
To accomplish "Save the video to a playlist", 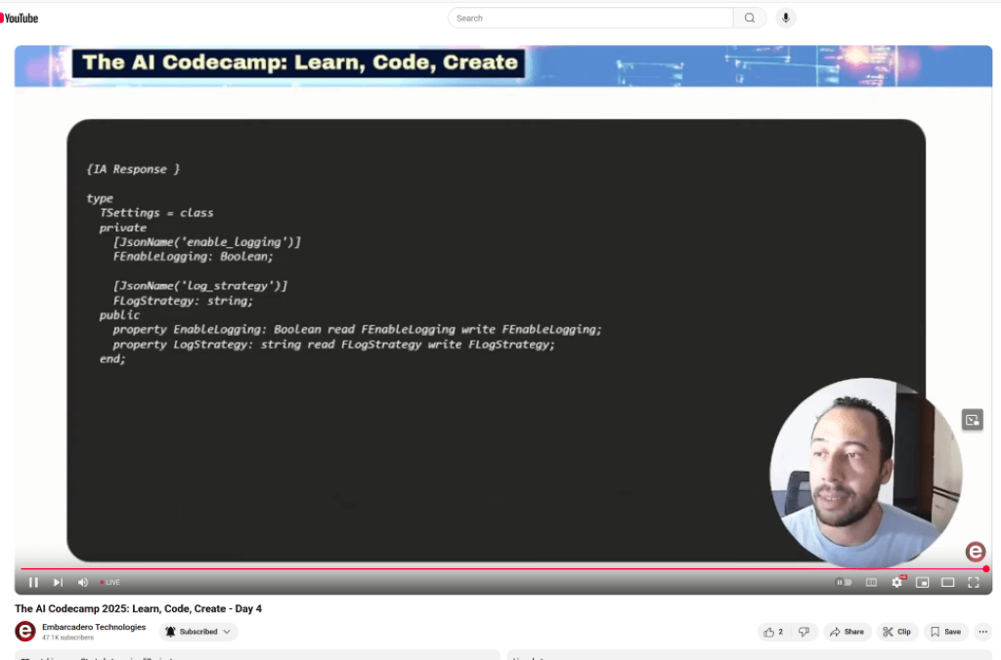I will 945,632.
